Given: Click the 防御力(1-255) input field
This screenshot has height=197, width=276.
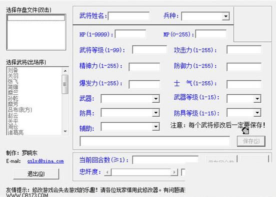Looking at the screenshot, I should [244, 67].
